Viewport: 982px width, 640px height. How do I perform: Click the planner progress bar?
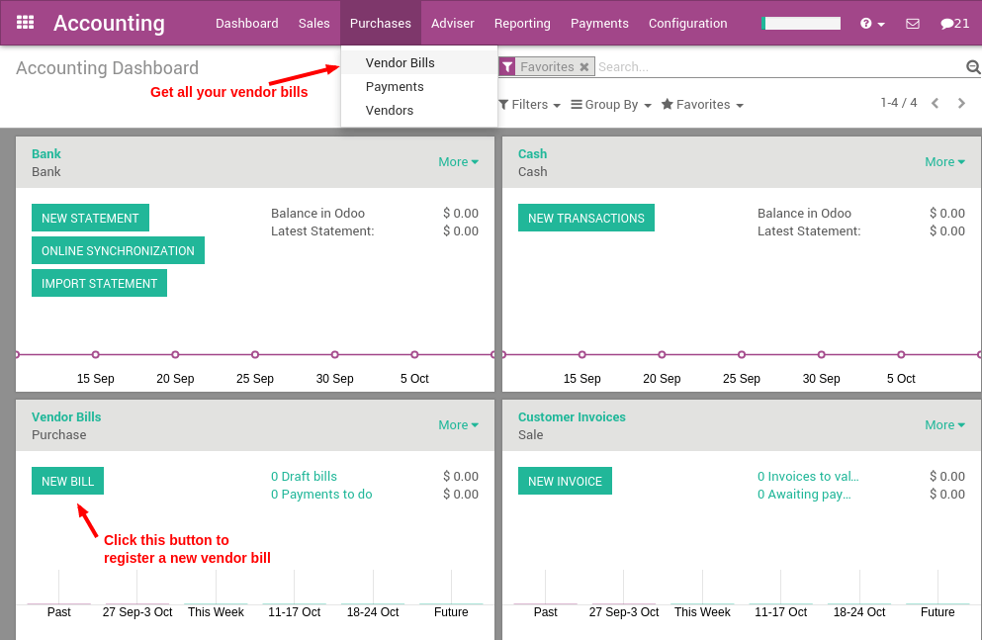[801, 22]
